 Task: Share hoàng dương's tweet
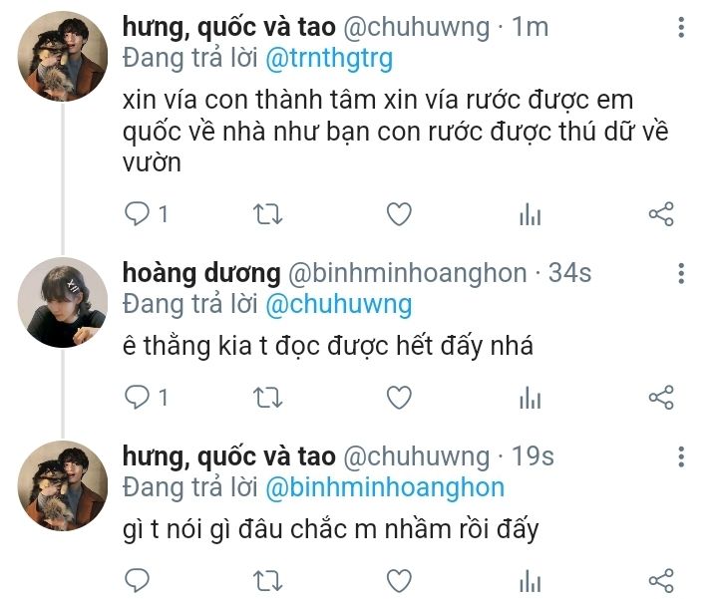[661, 398]
